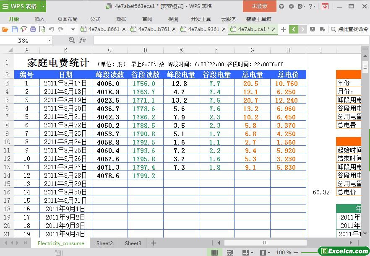Click the Save icon in toolbar

14,29
